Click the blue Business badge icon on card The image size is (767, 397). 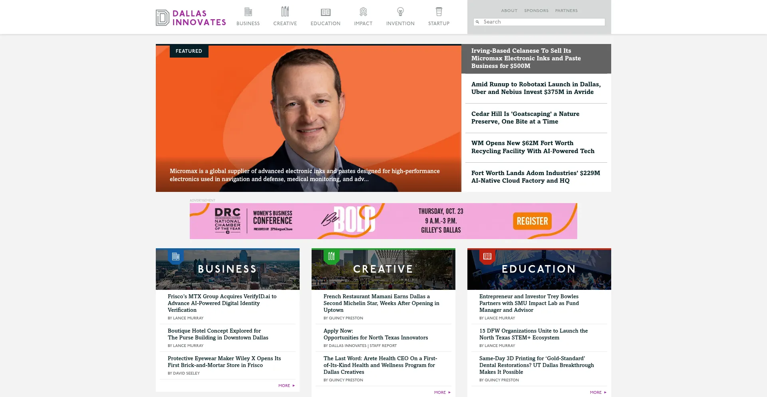(176, 257)
